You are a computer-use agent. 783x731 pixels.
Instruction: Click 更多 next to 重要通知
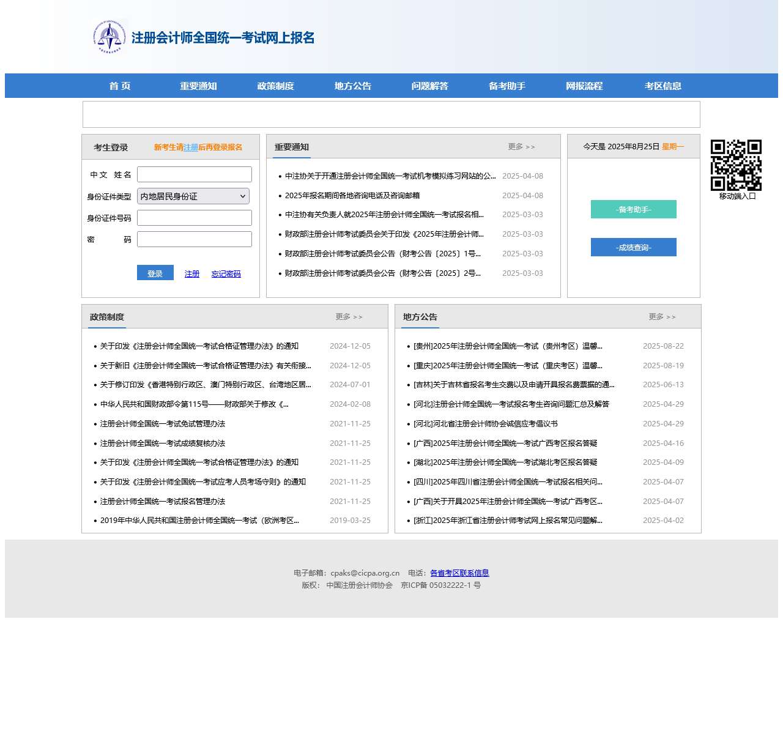pyautogui.click(x=521, y=146)
